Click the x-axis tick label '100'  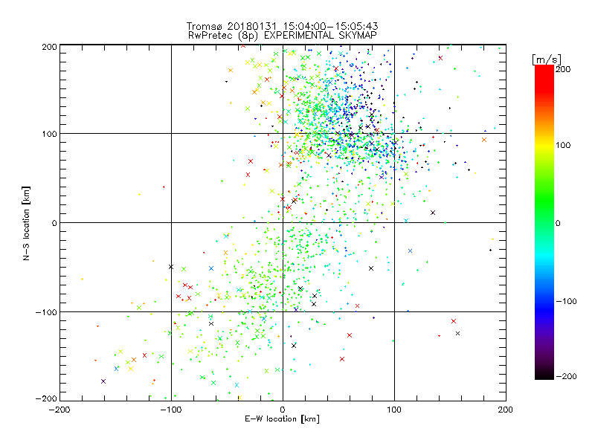coord(394,410)
